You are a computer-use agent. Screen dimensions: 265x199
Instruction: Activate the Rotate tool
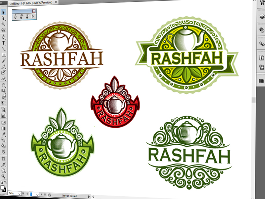tap(3, 85)
